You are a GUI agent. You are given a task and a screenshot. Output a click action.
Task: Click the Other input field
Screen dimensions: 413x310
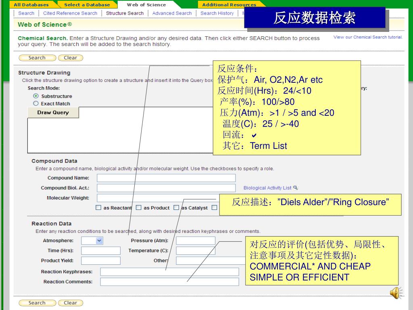[x=211, y=260]
